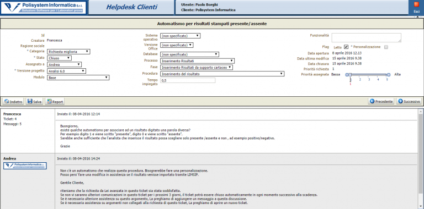Click the Andrea author name in messages
The width and height of the screenshot is (424, 209).
10,158
